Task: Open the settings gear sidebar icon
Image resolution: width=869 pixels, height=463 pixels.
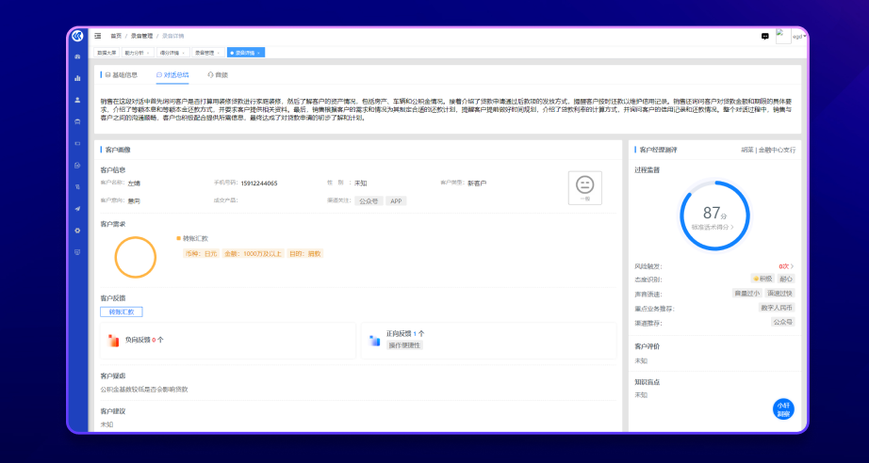Action: [77, 231]
